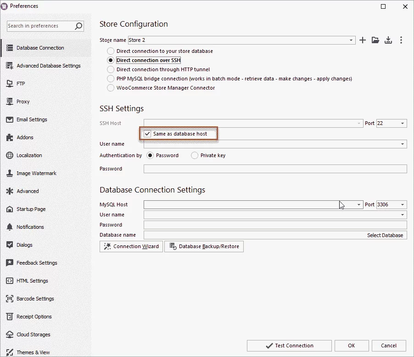Uncheck Same as database host checkbox

pyautogui.click(x=147, y=134)
